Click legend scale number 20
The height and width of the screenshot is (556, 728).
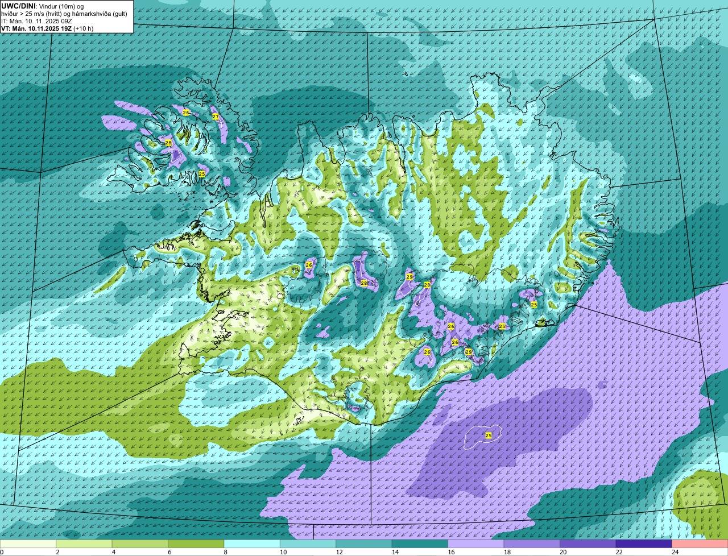(x=563, y=551)
